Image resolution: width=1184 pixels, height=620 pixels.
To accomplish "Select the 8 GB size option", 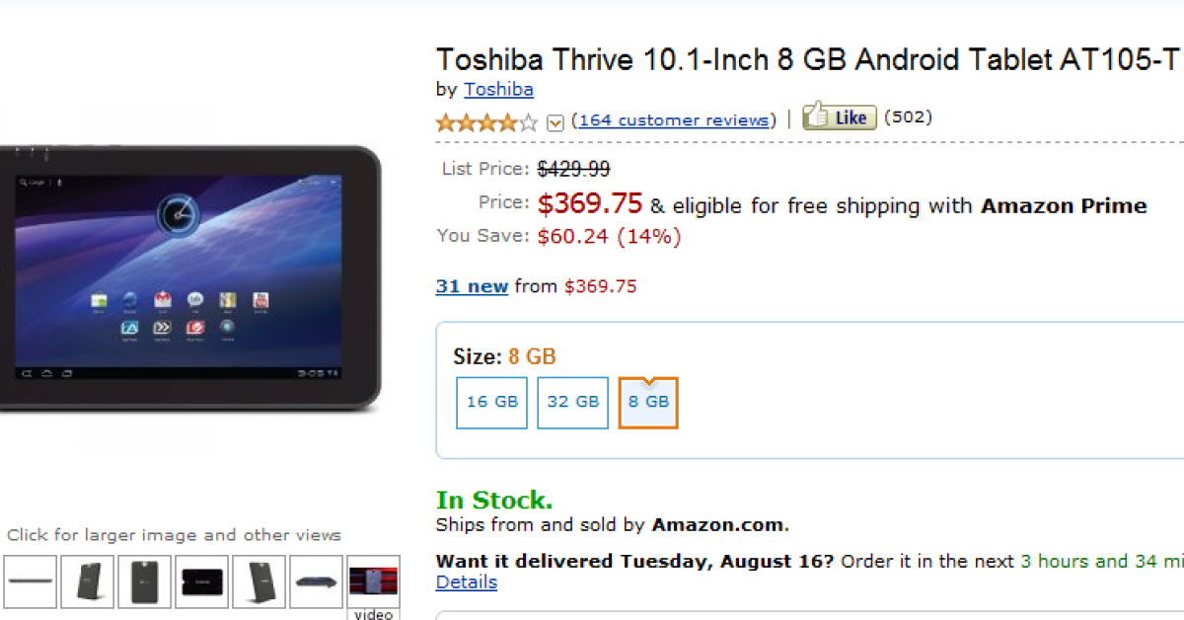I will point(648,403).
